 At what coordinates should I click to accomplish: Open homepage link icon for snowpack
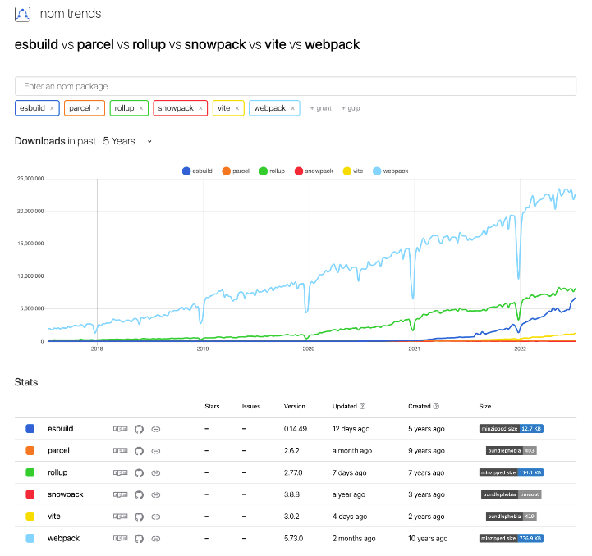pos(155,494)
